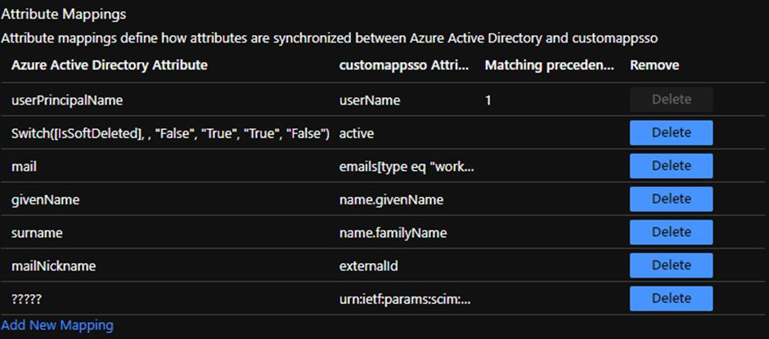Click the userName target attribute
The image size is (769, 339).
[x=369, y=100]
